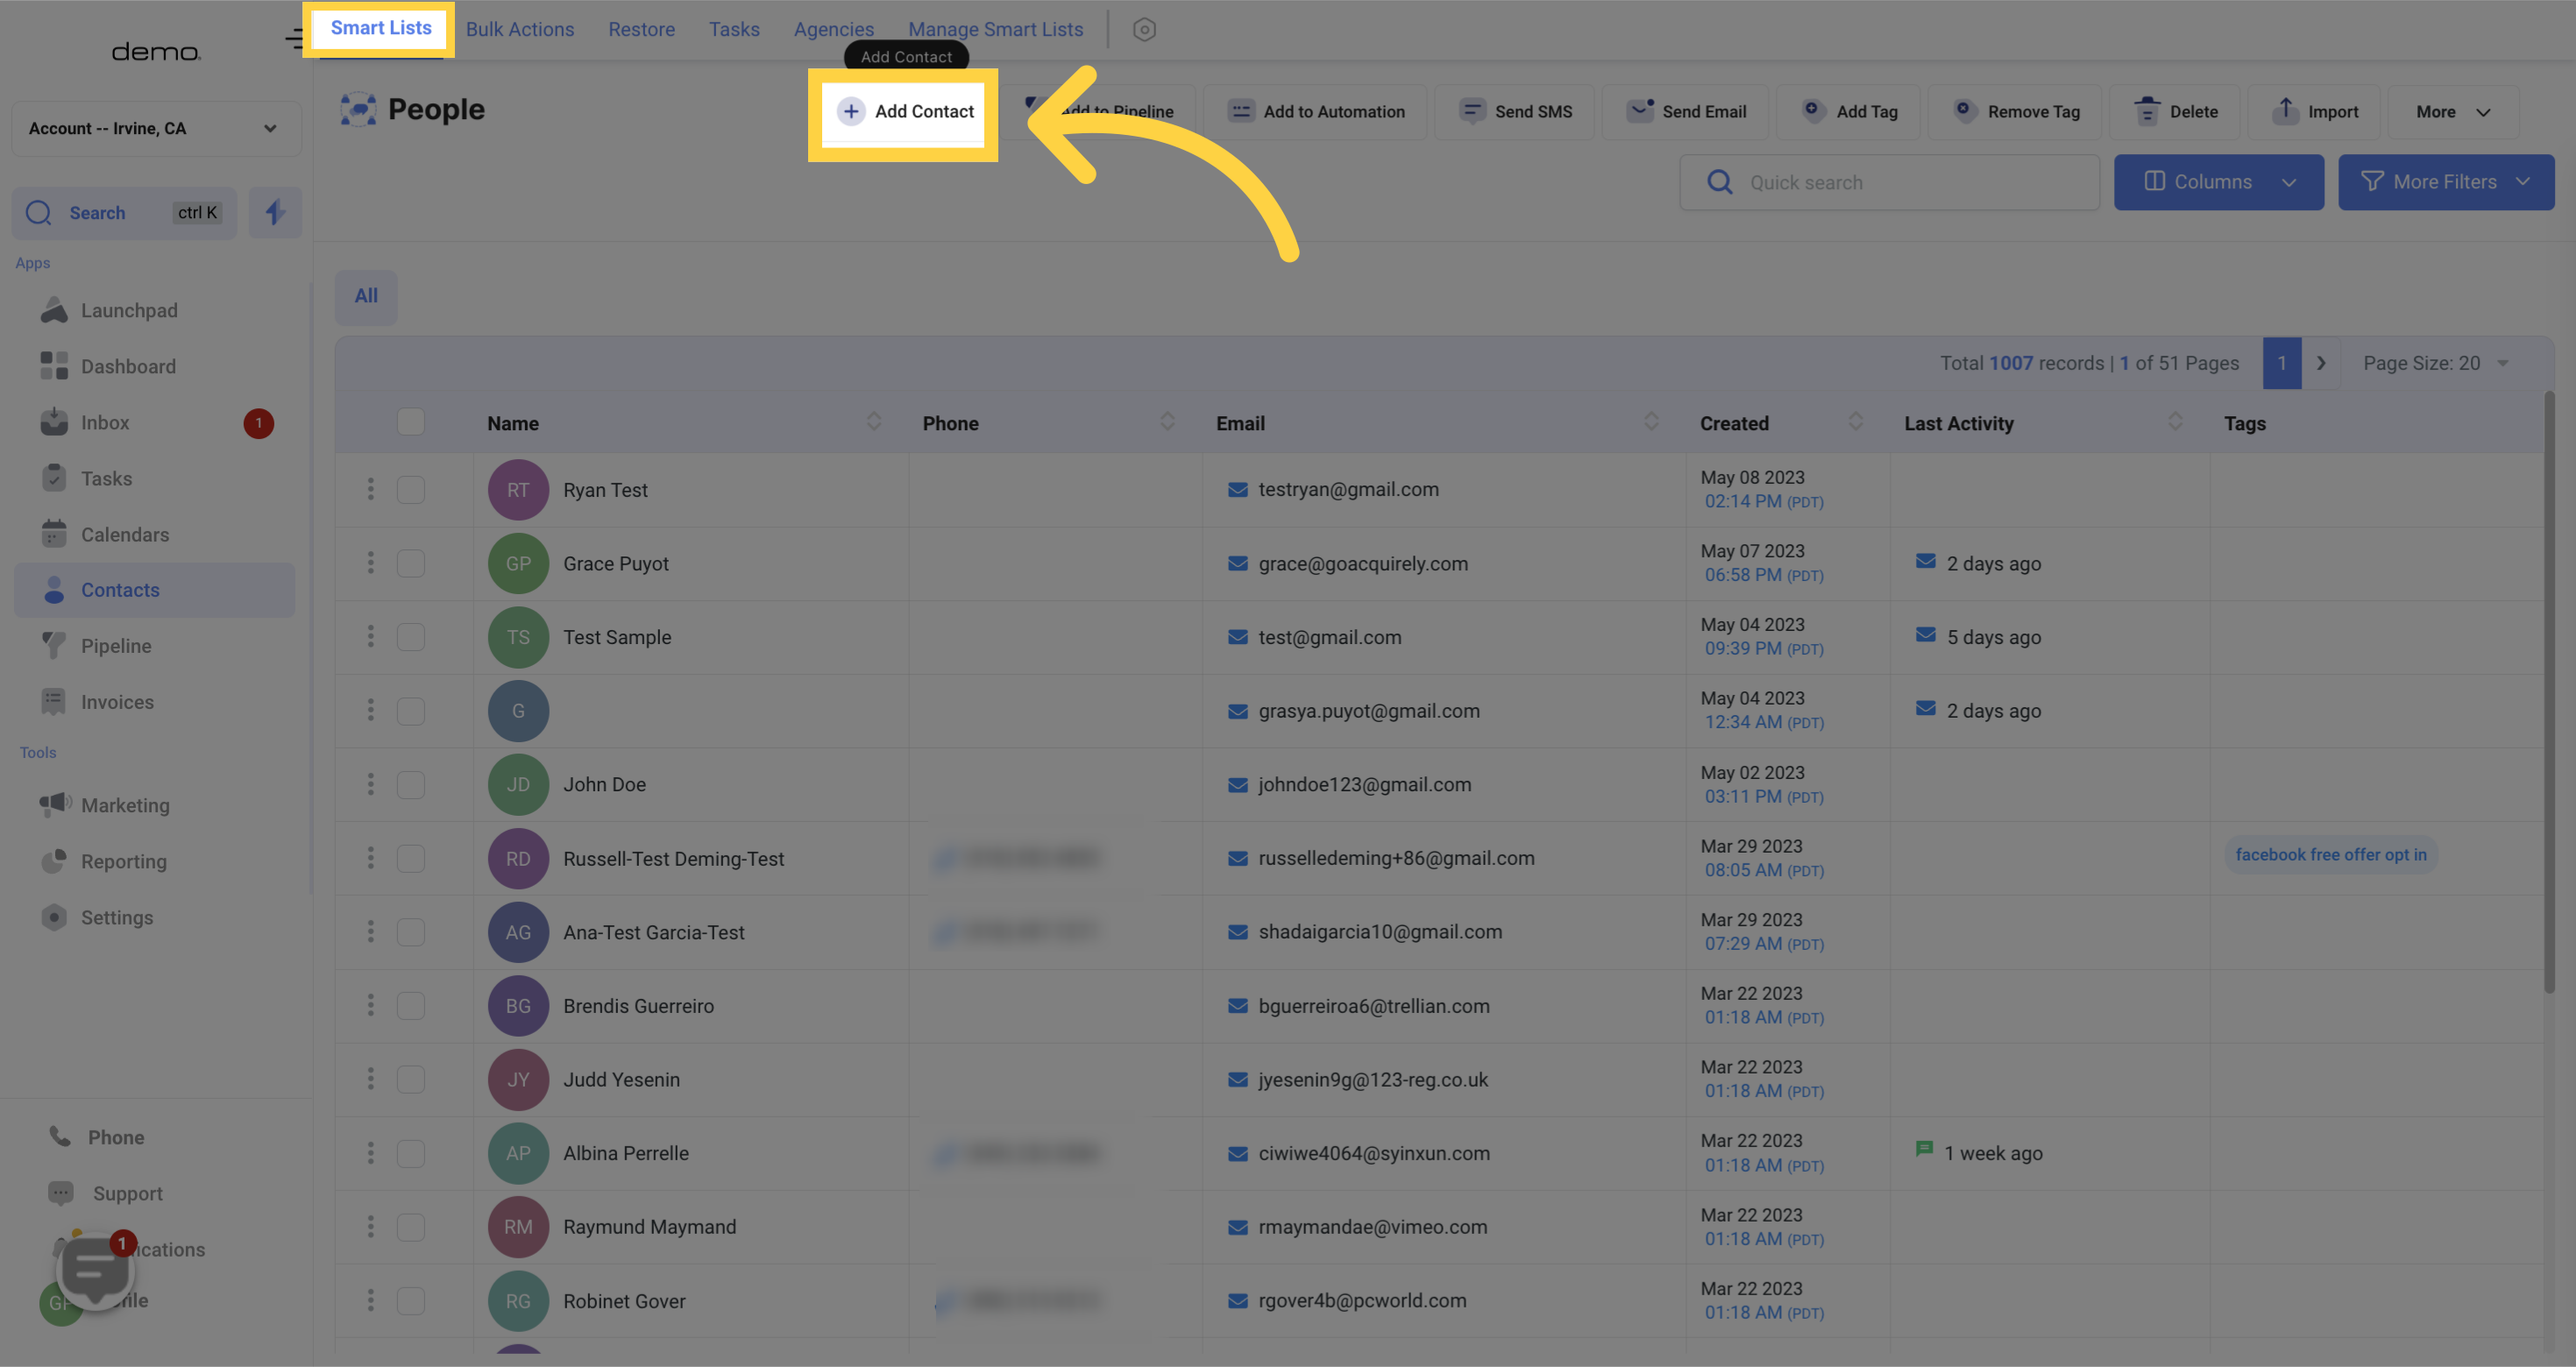This screenshot has width=2576, height=1367.
Task: Click Delete in the toolbar
Action: (2175, 111)
